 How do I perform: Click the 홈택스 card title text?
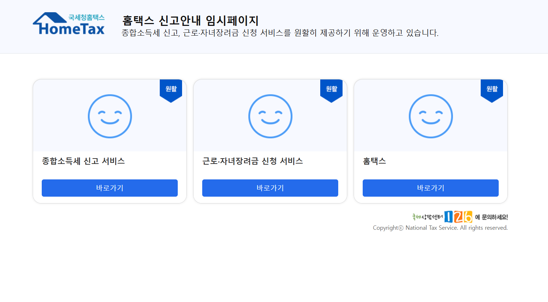point(375,161)
